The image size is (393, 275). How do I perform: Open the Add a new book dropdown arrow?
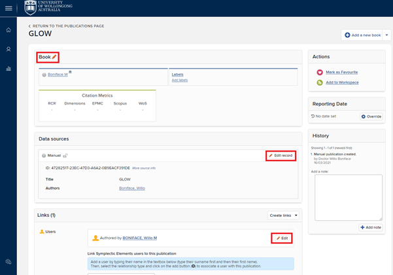(386, 35)
